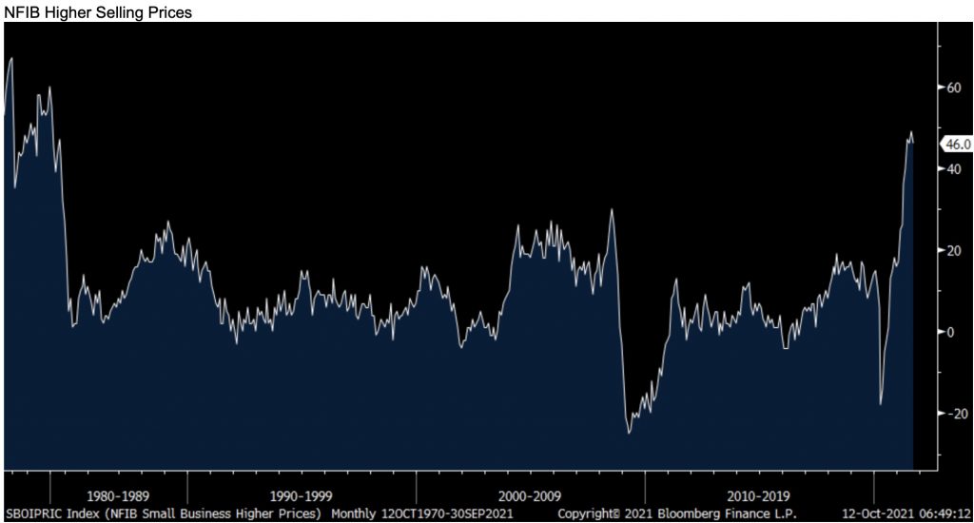Select the 20 y-axis tick label

952,251
